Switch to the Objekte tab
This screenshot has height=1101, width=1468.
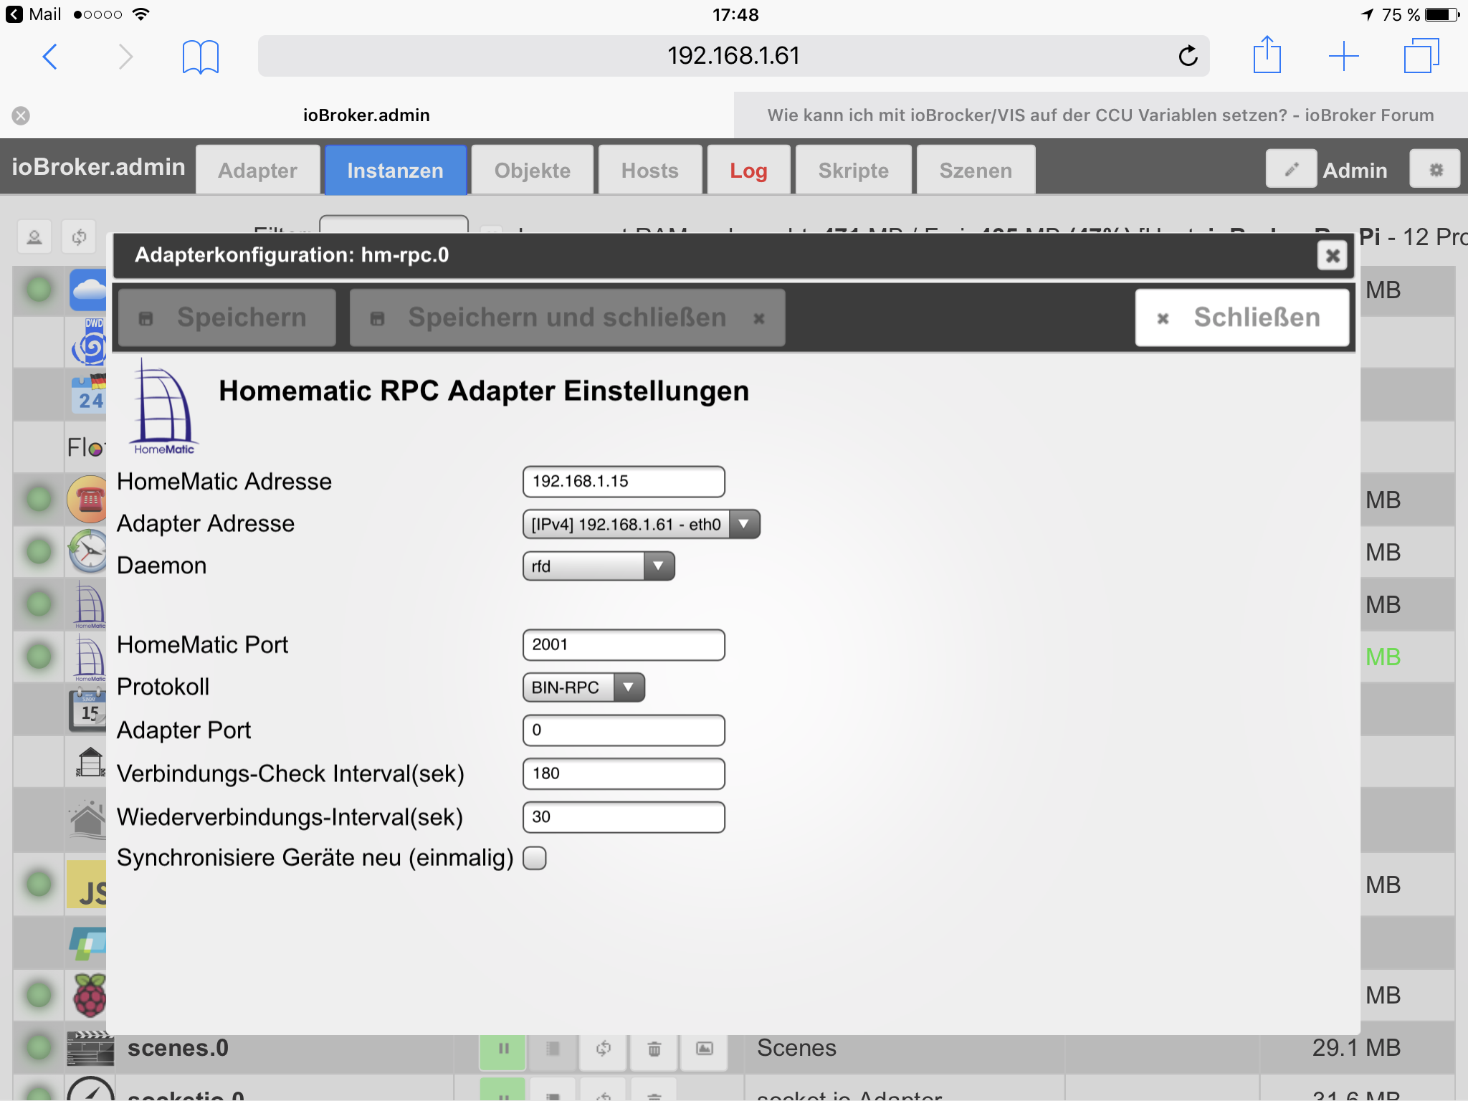tap(533, 171)
